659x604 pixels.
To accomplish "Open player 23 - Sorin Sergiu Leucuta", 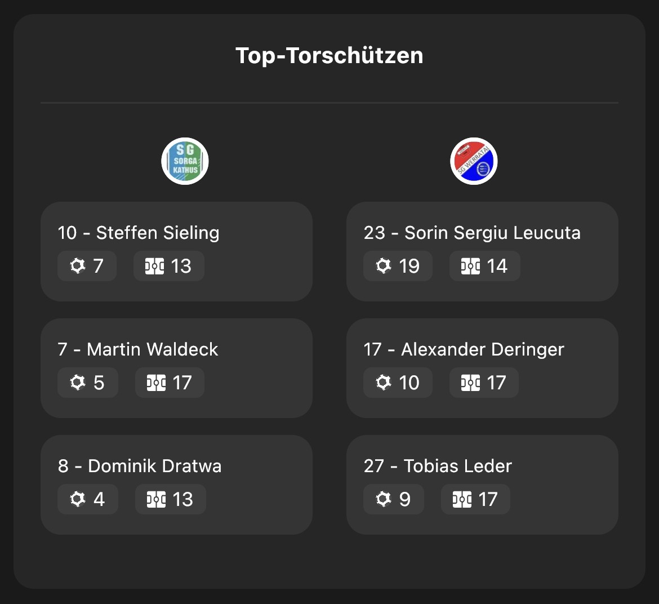I will [472, 233].
